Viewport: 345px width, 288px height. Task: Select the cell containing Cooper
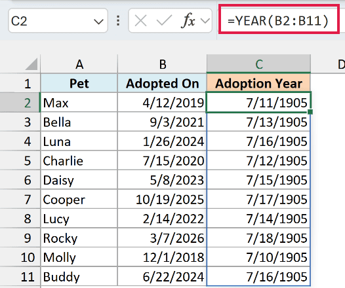click(79, 199)
